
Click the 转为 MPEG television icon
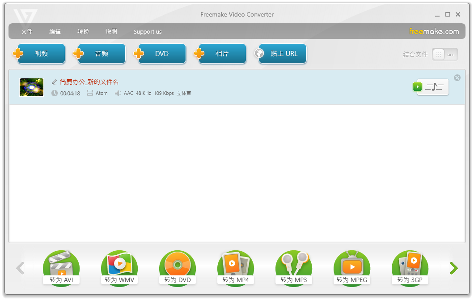(x=352, y=267)
